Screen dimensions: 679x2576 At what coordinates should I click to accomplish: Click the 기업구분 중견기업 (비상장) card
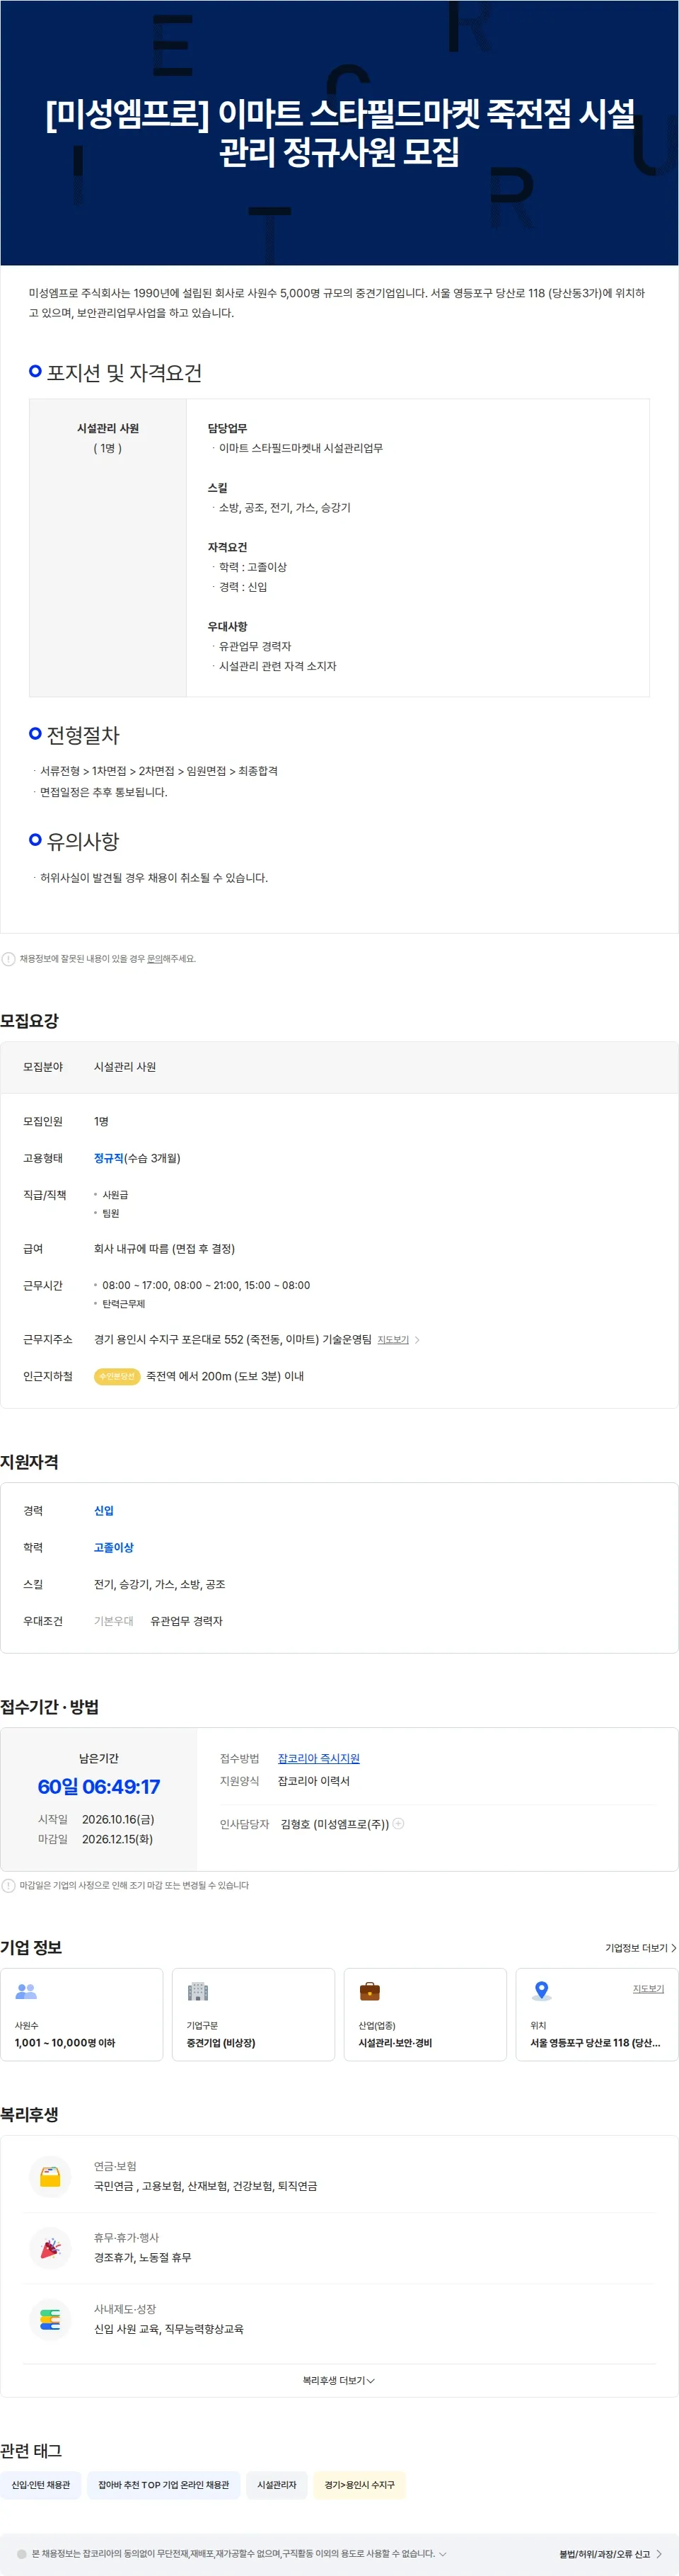[x=254, y=2015]
